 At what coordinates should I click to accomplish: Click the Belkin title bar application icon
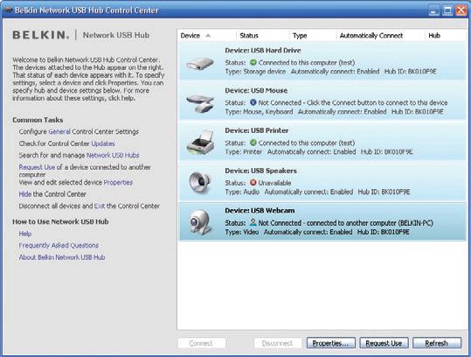tap(8, 10)
